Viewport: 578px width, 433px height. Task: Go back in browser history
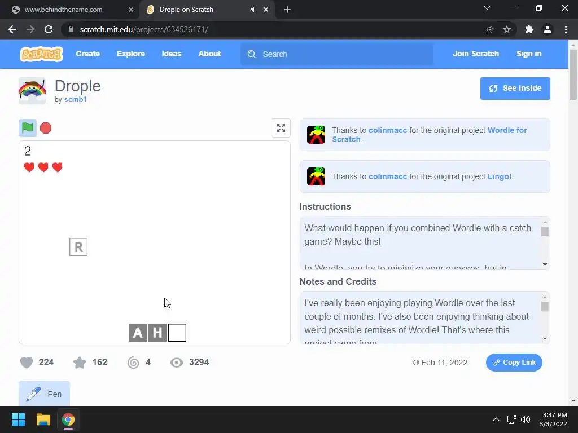pos(12,29)
